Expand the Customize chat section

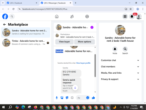pos(120,60)
